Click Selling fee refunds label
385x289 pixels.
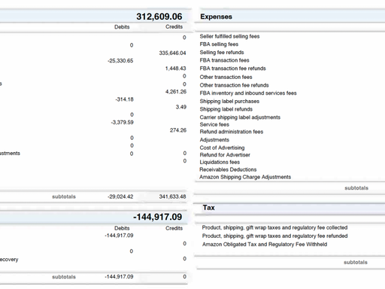point(222,53)
